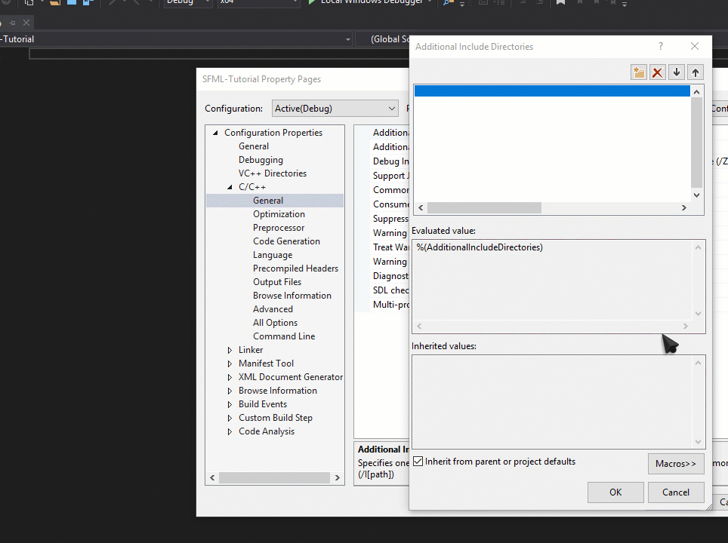728x543 pixels.
Task: Move the selected line down
Action: tap(677, 72)
